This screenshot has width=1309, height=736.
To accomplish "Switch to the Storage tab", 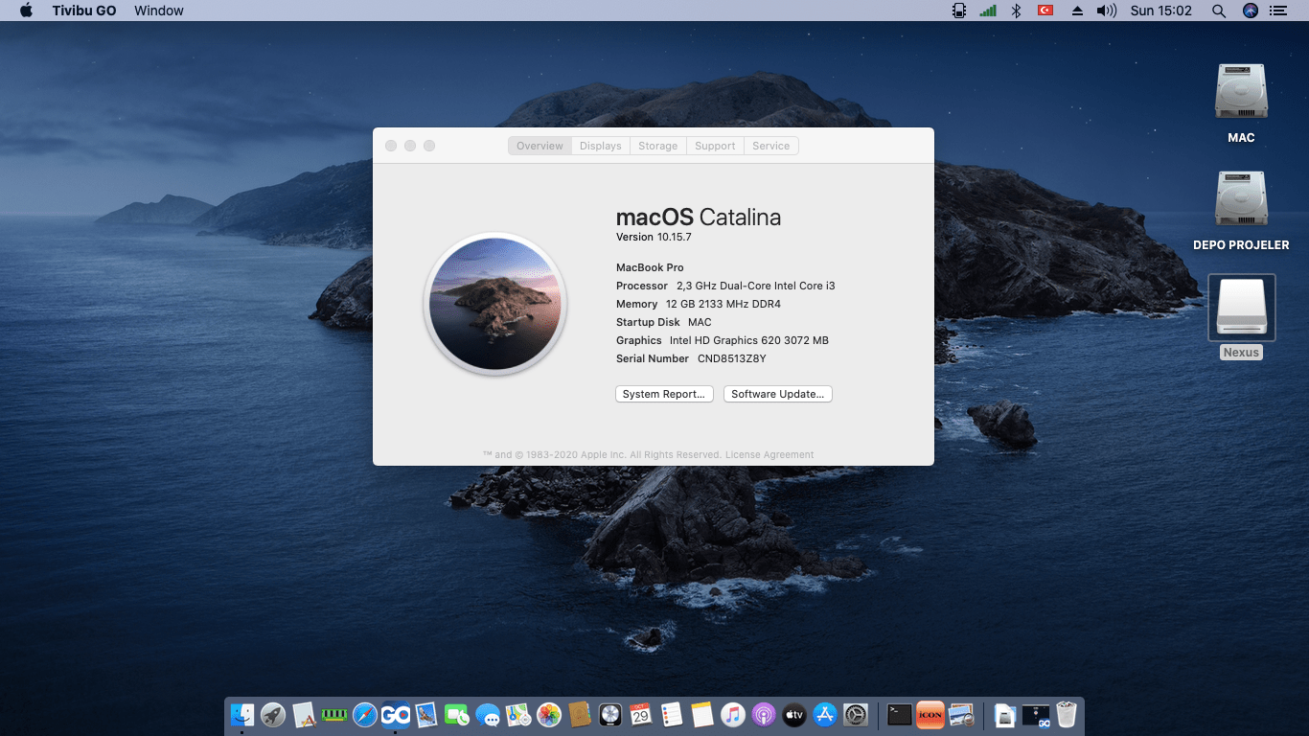I will point(657,146).
